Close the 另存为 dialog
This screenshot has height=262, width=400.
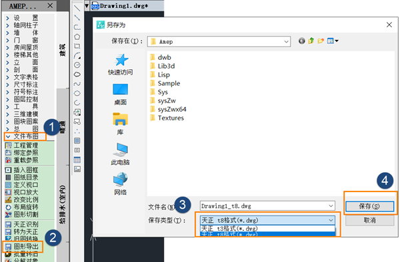389,25
